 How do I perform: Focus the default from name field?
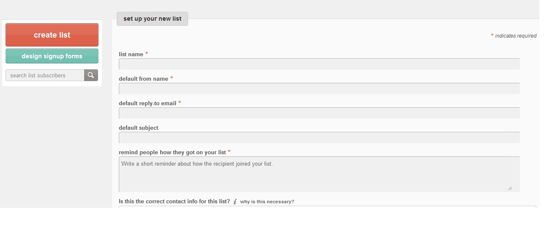click(319, 88)
